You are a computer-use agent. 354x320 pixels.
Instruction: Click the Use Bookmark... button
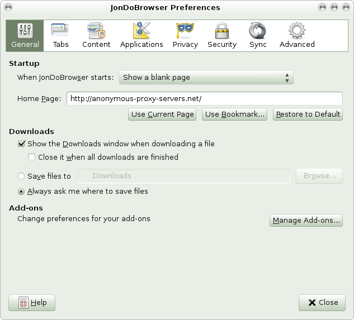pos(234,114)
